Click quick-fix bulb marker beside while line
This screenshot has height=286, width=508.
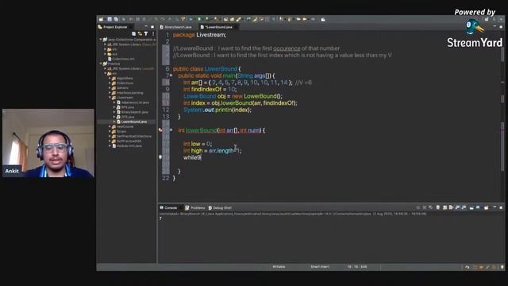(160, 157)
